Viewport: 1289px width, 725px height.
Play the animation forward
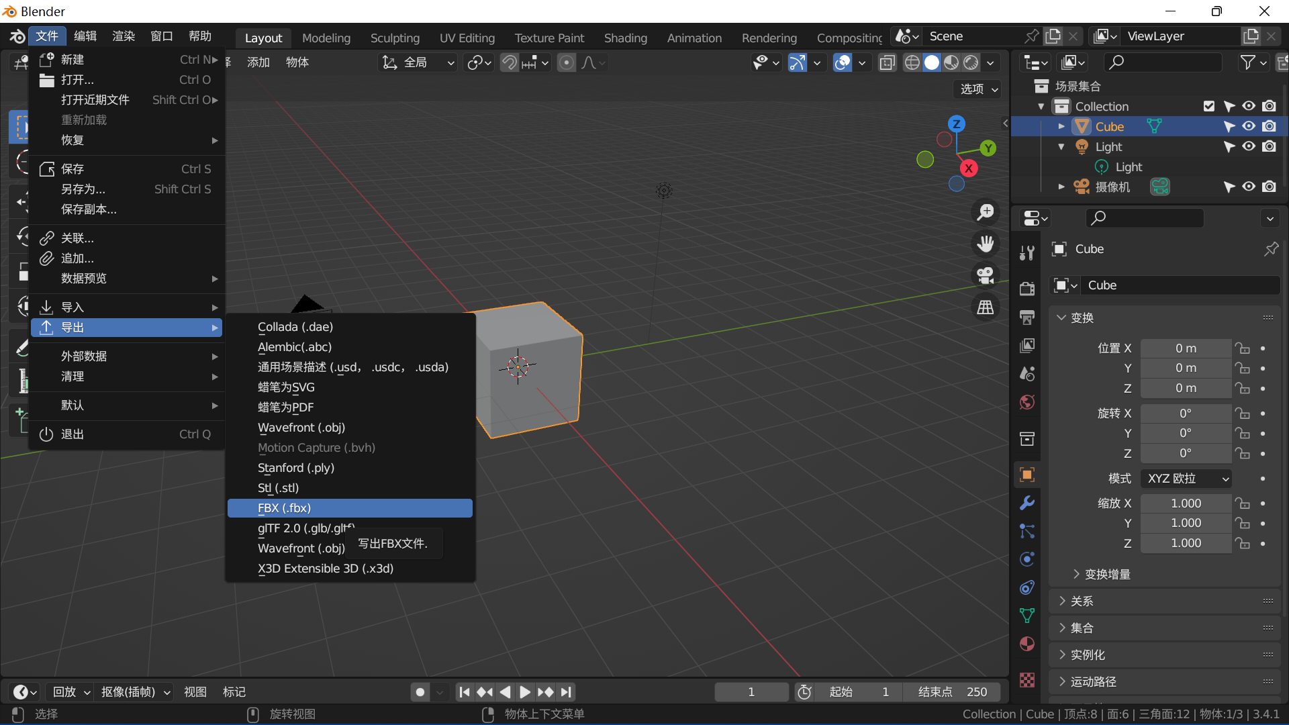coord(524,691)
